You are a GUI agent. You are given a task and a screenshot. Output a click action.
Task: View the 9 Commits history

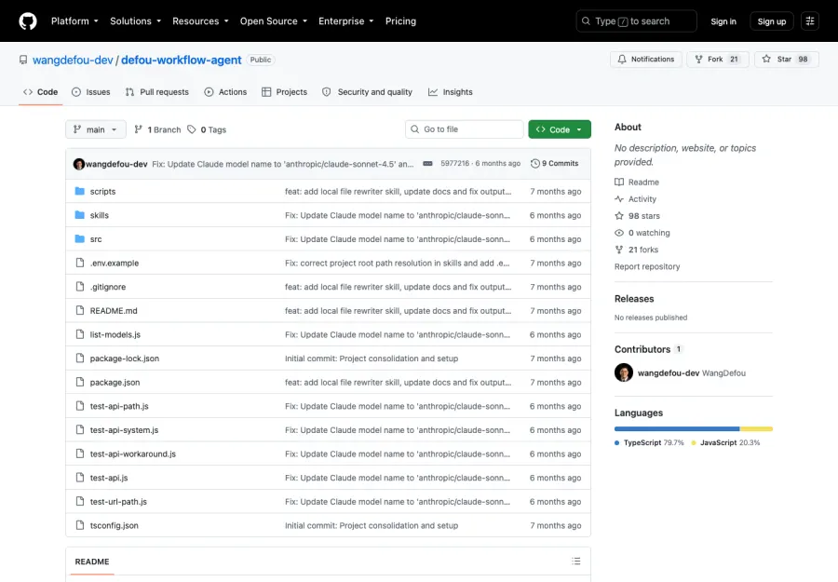(x=554, y=164)
